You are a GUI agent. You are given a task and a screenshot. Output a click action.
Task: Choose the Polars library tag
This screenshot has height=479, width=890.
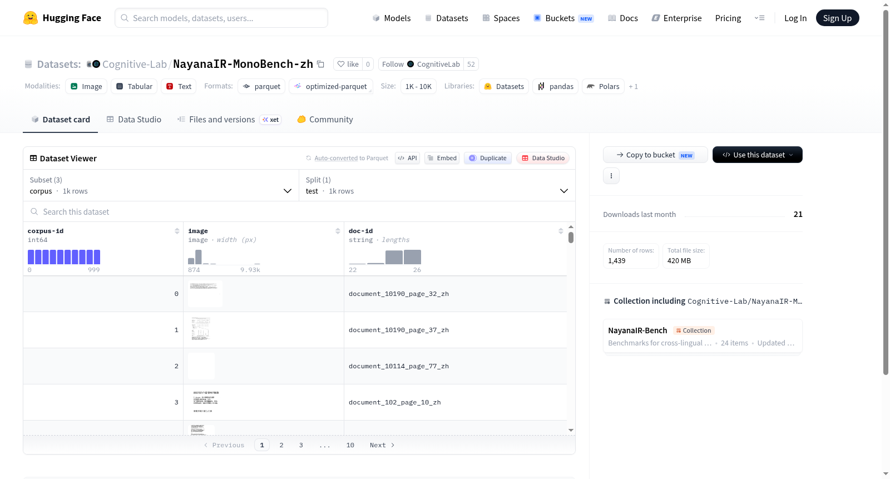(x=603, y=86)
